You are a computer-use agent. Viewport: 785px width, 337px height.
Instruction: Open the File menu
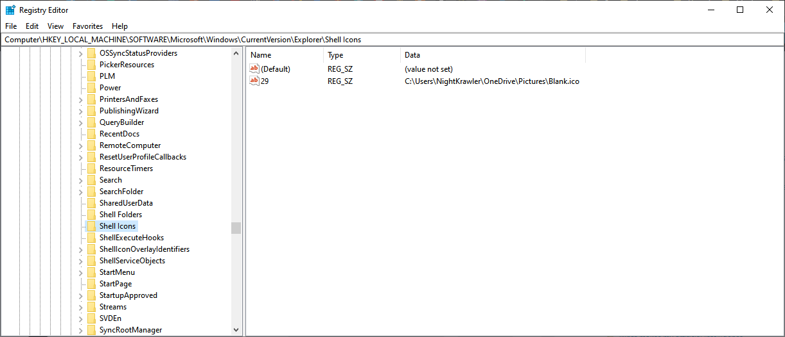pos(10,26)
